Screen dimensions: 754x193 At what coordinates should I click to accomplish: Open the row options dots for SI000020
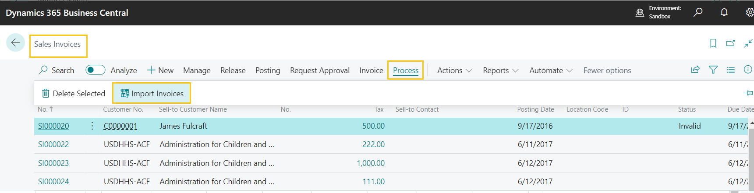pos(92,126)
